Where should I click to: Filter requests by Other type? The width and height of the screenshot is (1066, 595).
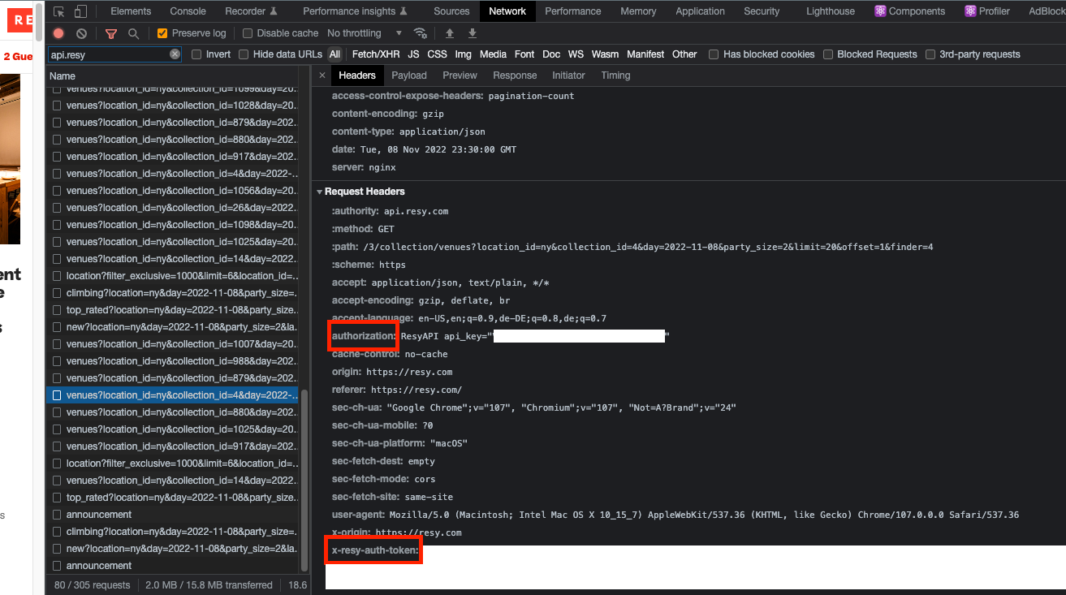click(x=684, y=54)
